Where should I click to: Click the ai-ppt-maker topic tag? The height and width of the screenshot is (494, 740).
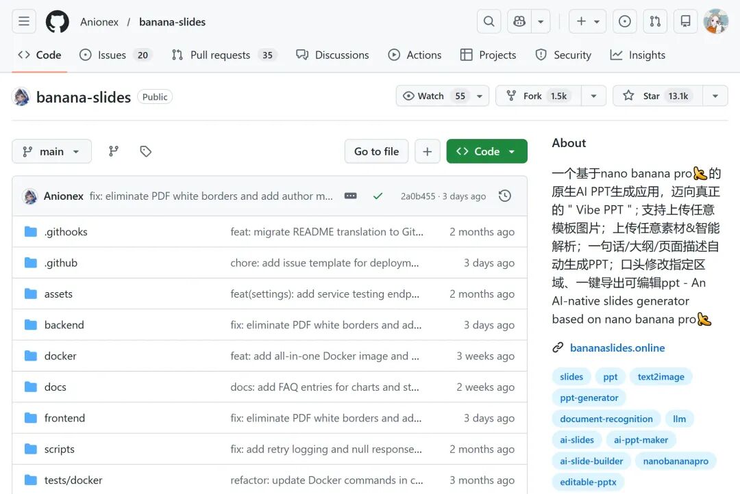[641, 440]
